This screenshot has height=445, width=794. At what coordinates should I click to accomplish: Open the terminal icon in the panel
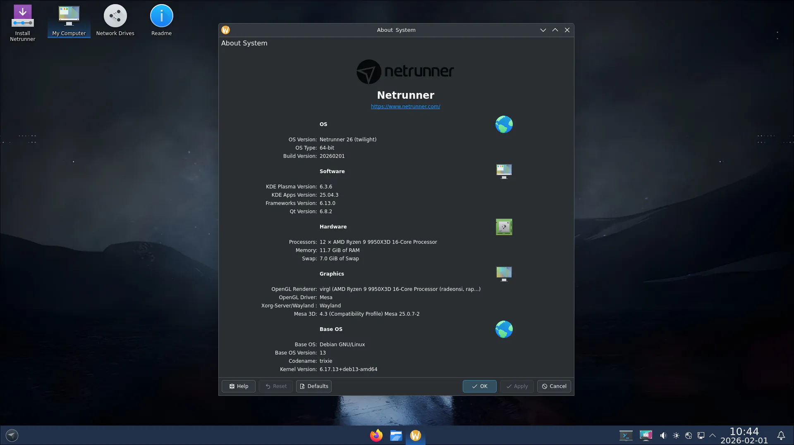(x=626, y=435)
